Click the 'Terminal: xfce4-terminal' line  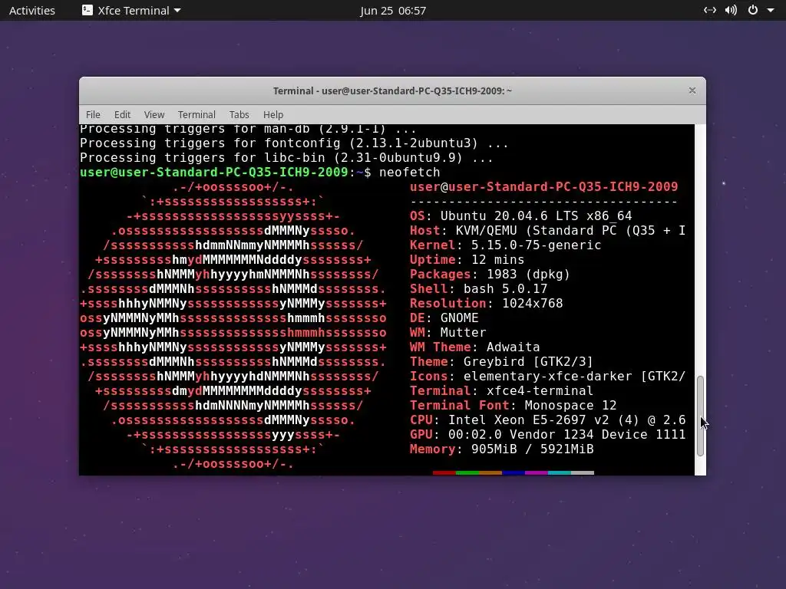click(501, 390)
